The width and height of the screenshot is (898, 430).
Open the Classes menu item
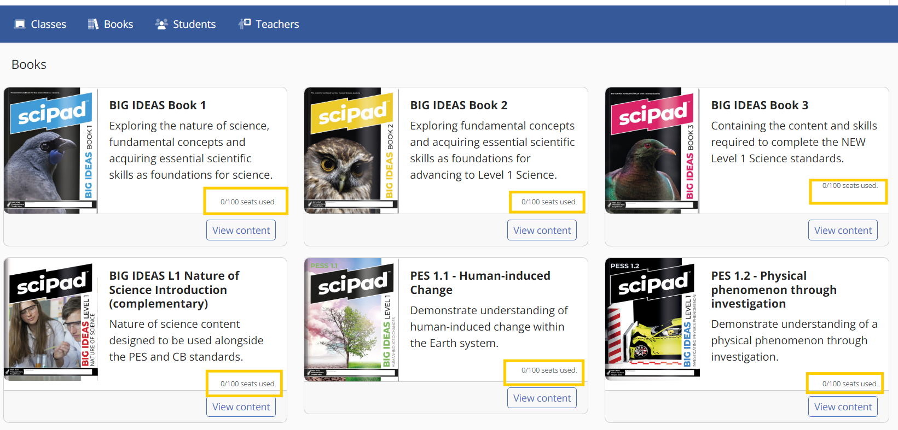point(40,24)
